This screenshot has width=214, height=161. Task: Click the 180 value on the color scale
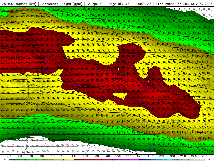[x=150, y=156]
